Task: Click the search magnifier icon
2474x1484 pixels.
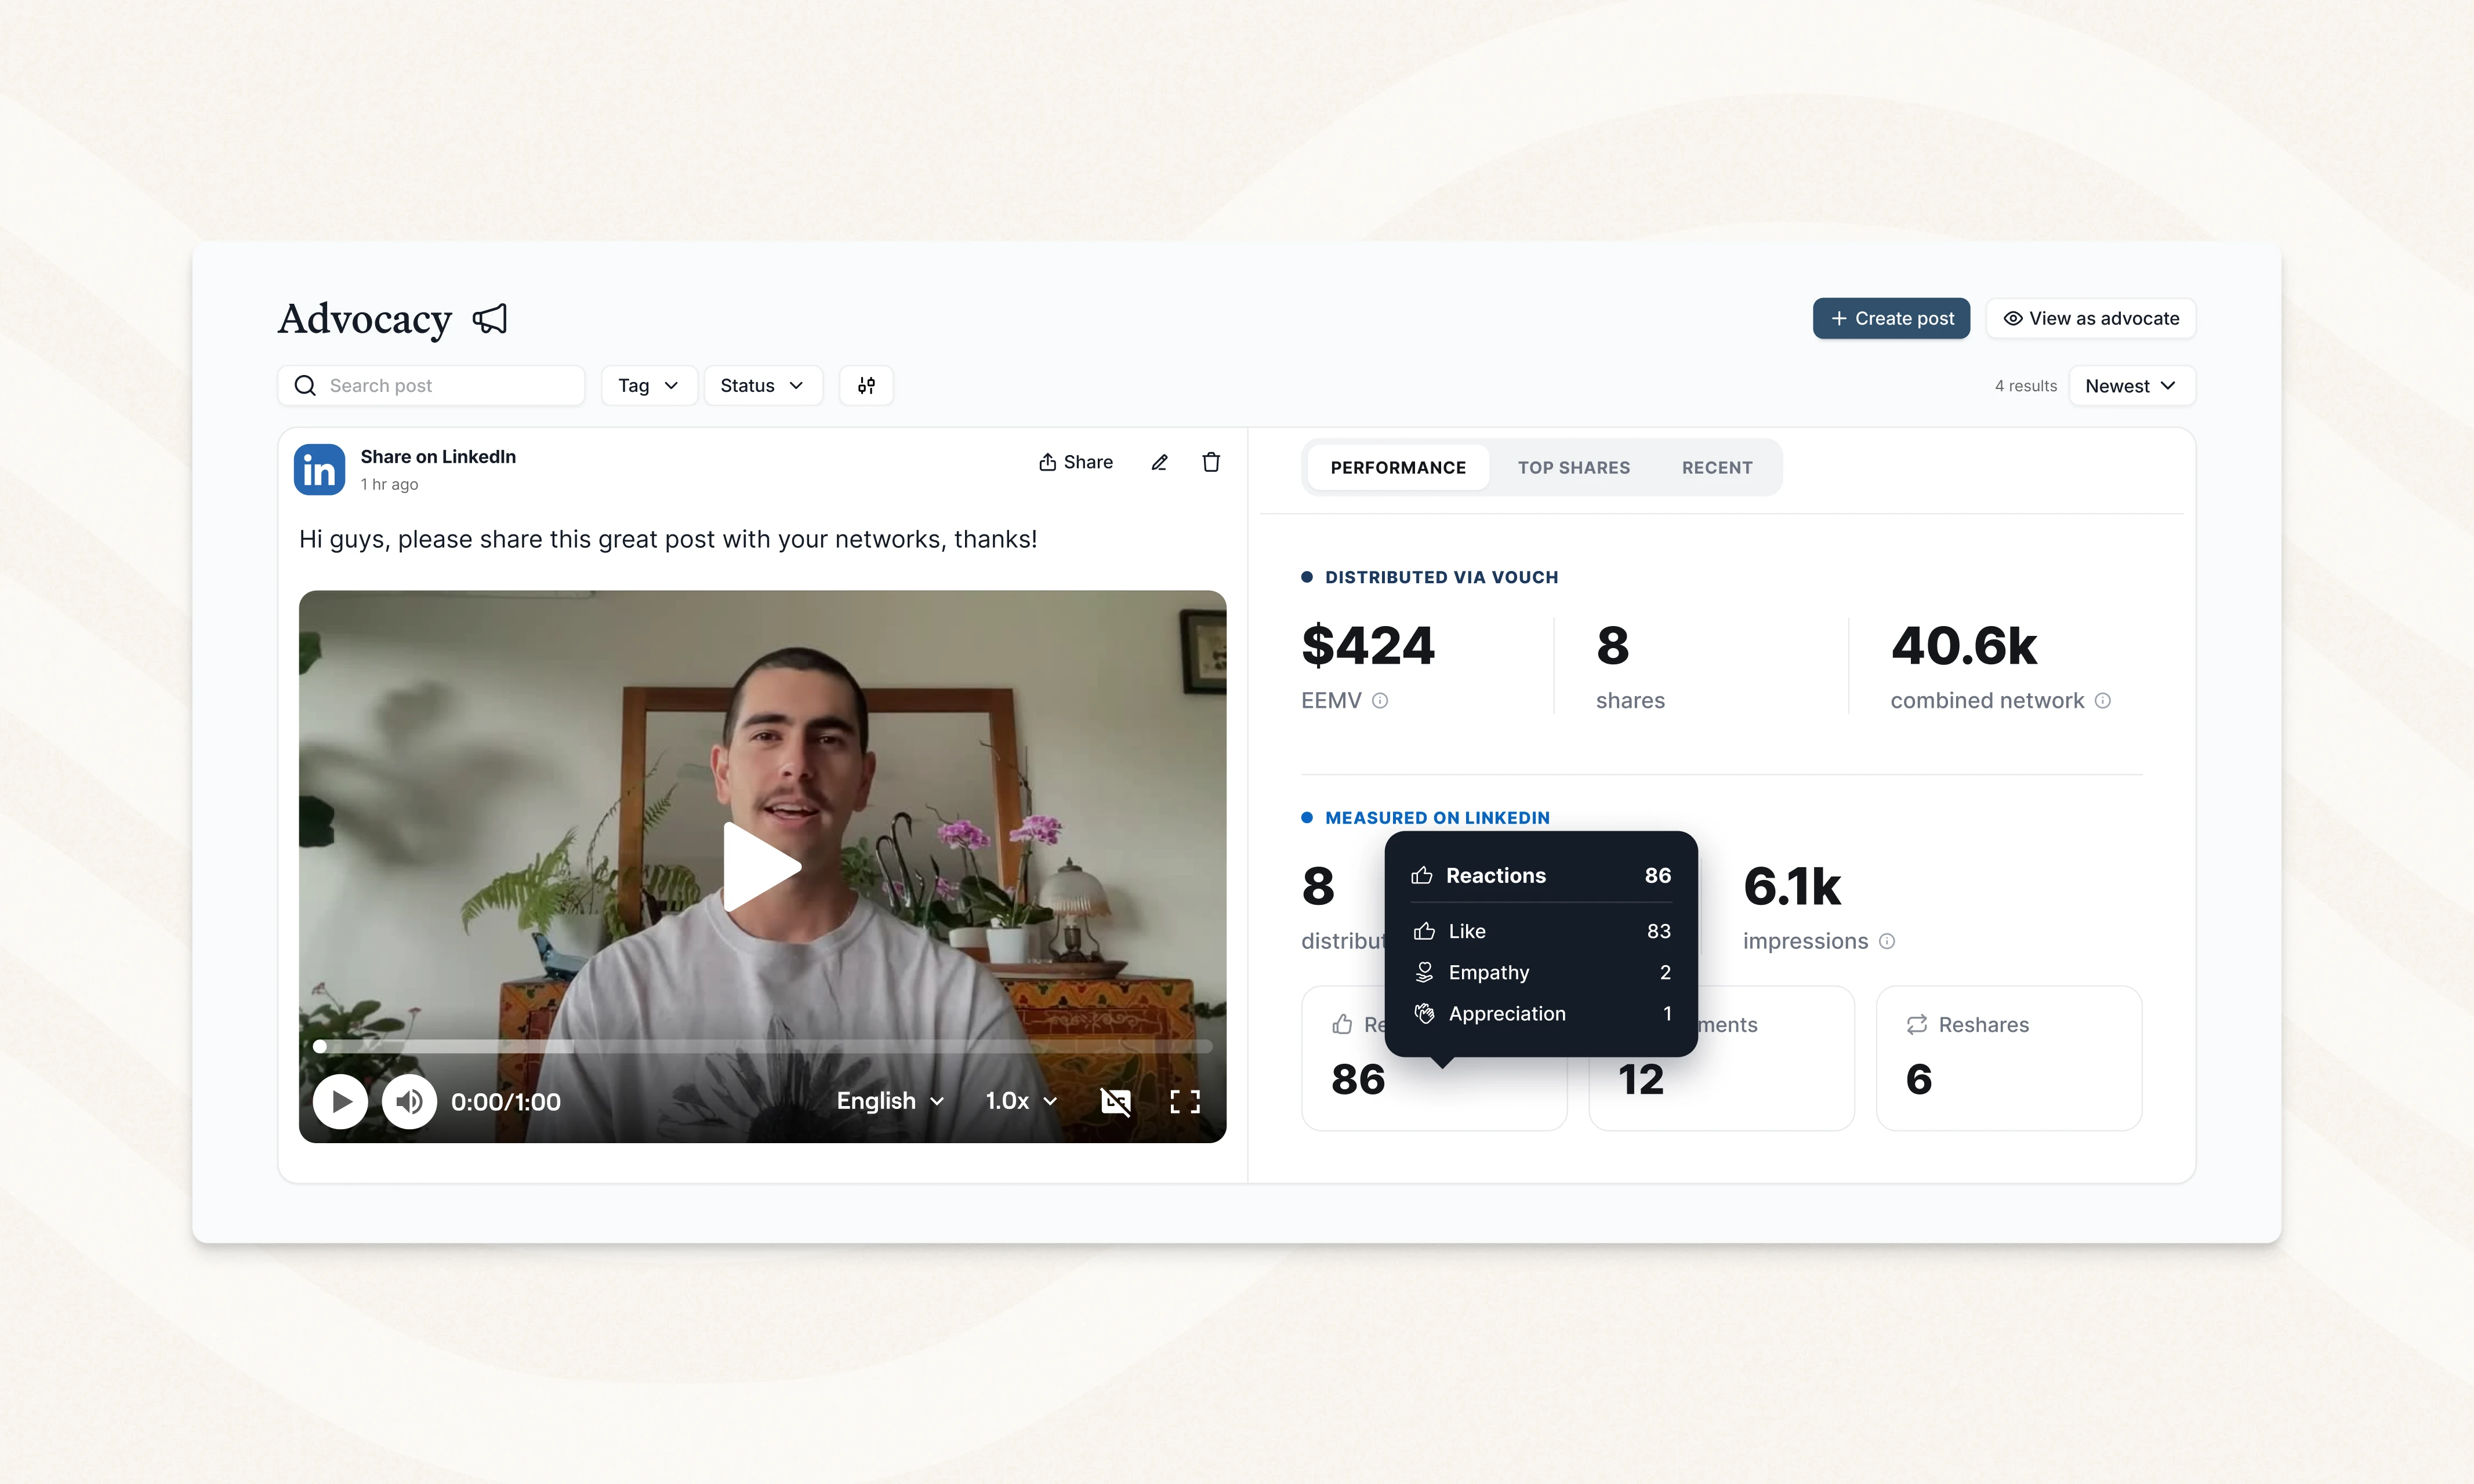Action: [x=305, y=386]
